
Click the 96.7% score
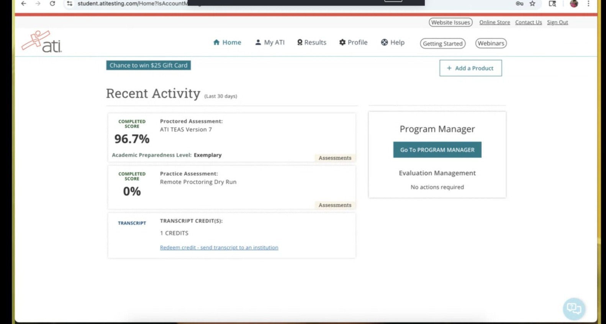pos(132,139)
